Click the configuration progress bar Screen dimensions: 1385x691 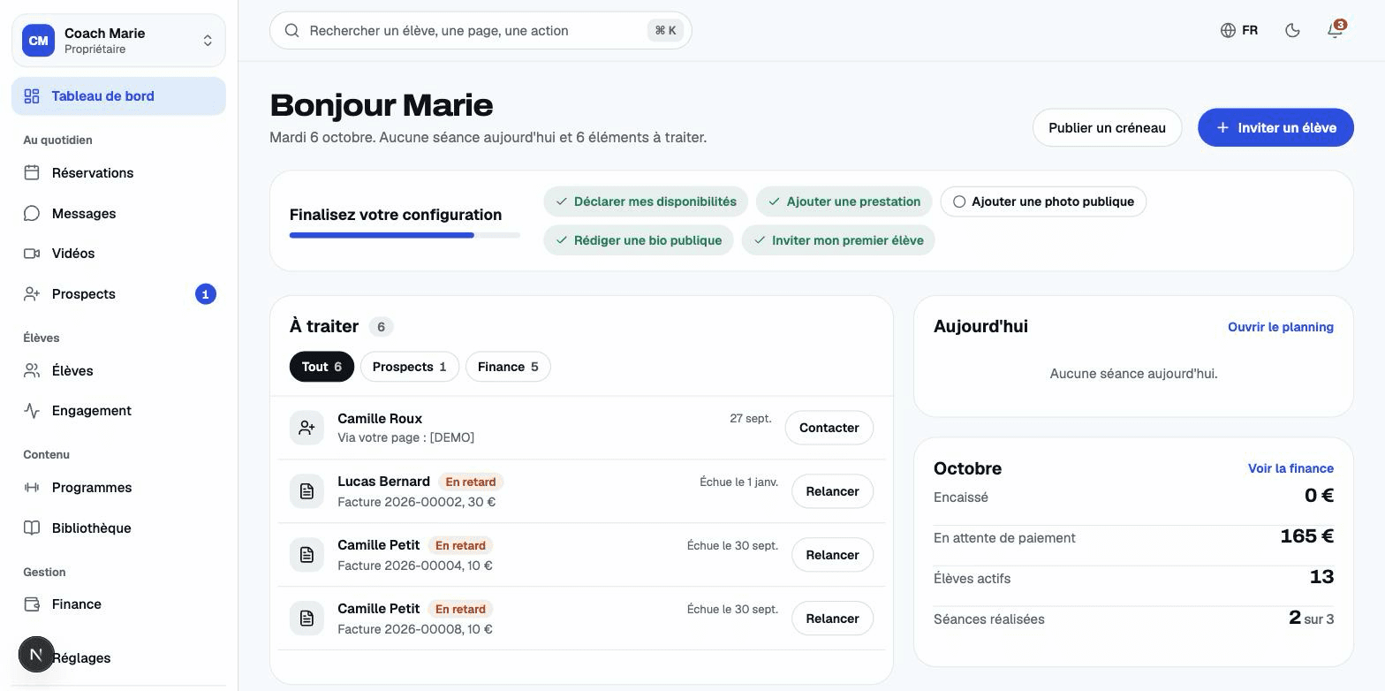point(405,235)
